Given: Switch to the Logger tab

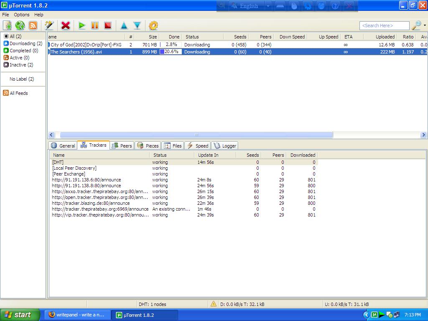Looking at the screenshot, I should 224,146.
